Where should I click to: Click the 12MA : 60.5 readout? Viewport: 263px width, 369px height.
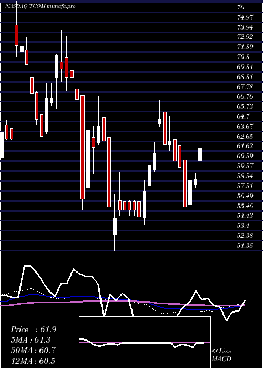(33, 361)
